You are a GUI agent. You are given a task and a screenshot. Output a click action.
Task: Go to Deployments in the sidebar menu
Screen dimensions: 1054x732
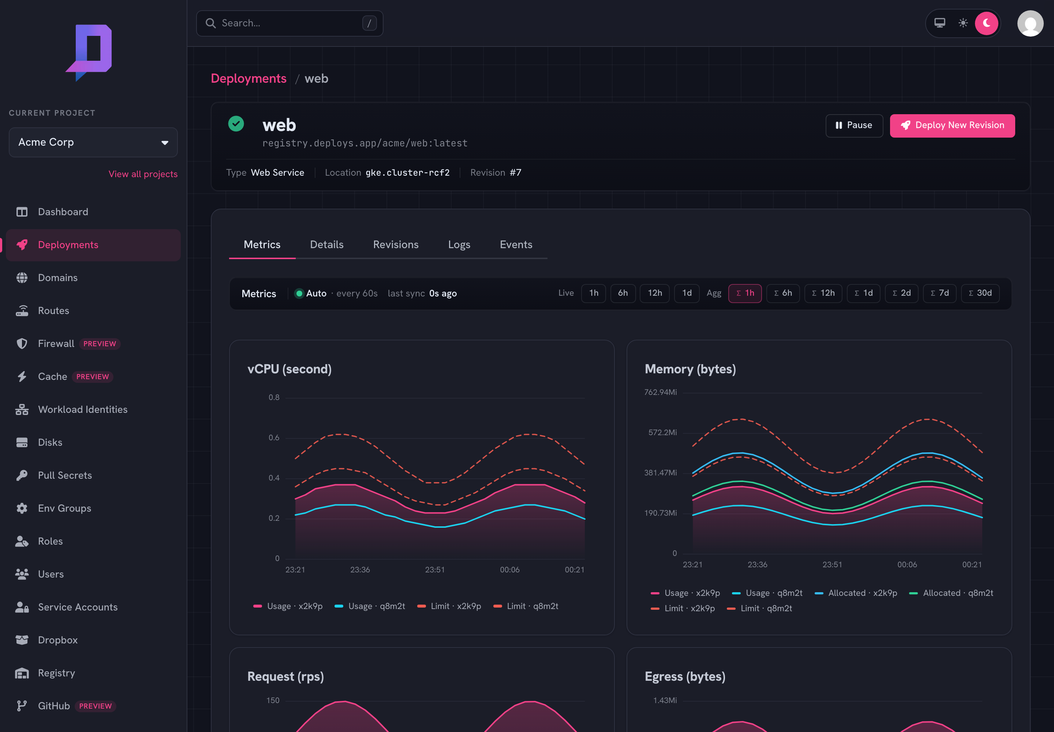93,245
